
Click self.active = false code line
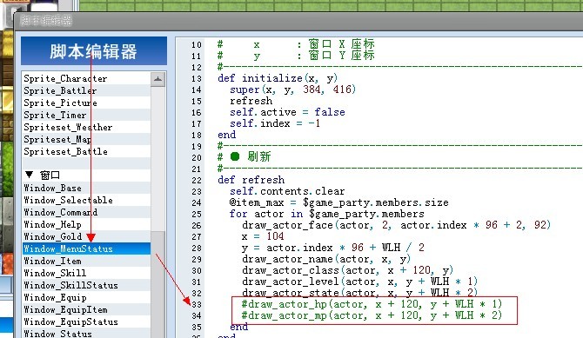(x=287, y=112)
